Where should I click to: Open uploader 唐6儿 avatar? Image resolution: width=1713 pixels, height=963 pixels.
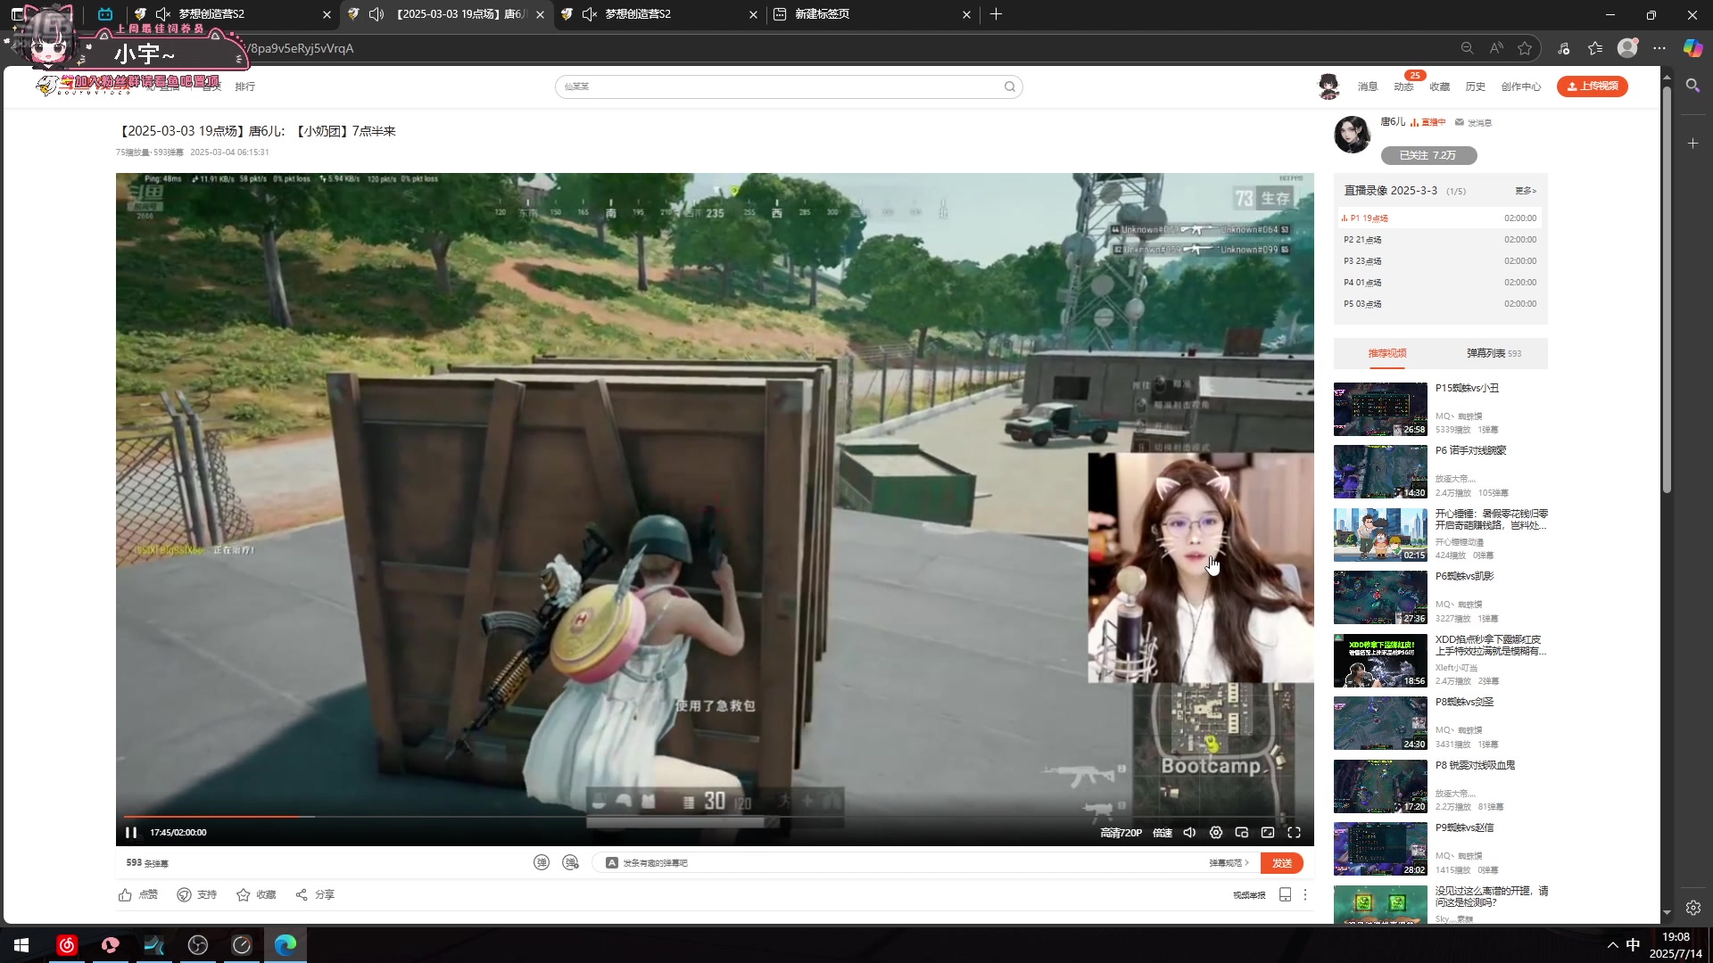1353,135
